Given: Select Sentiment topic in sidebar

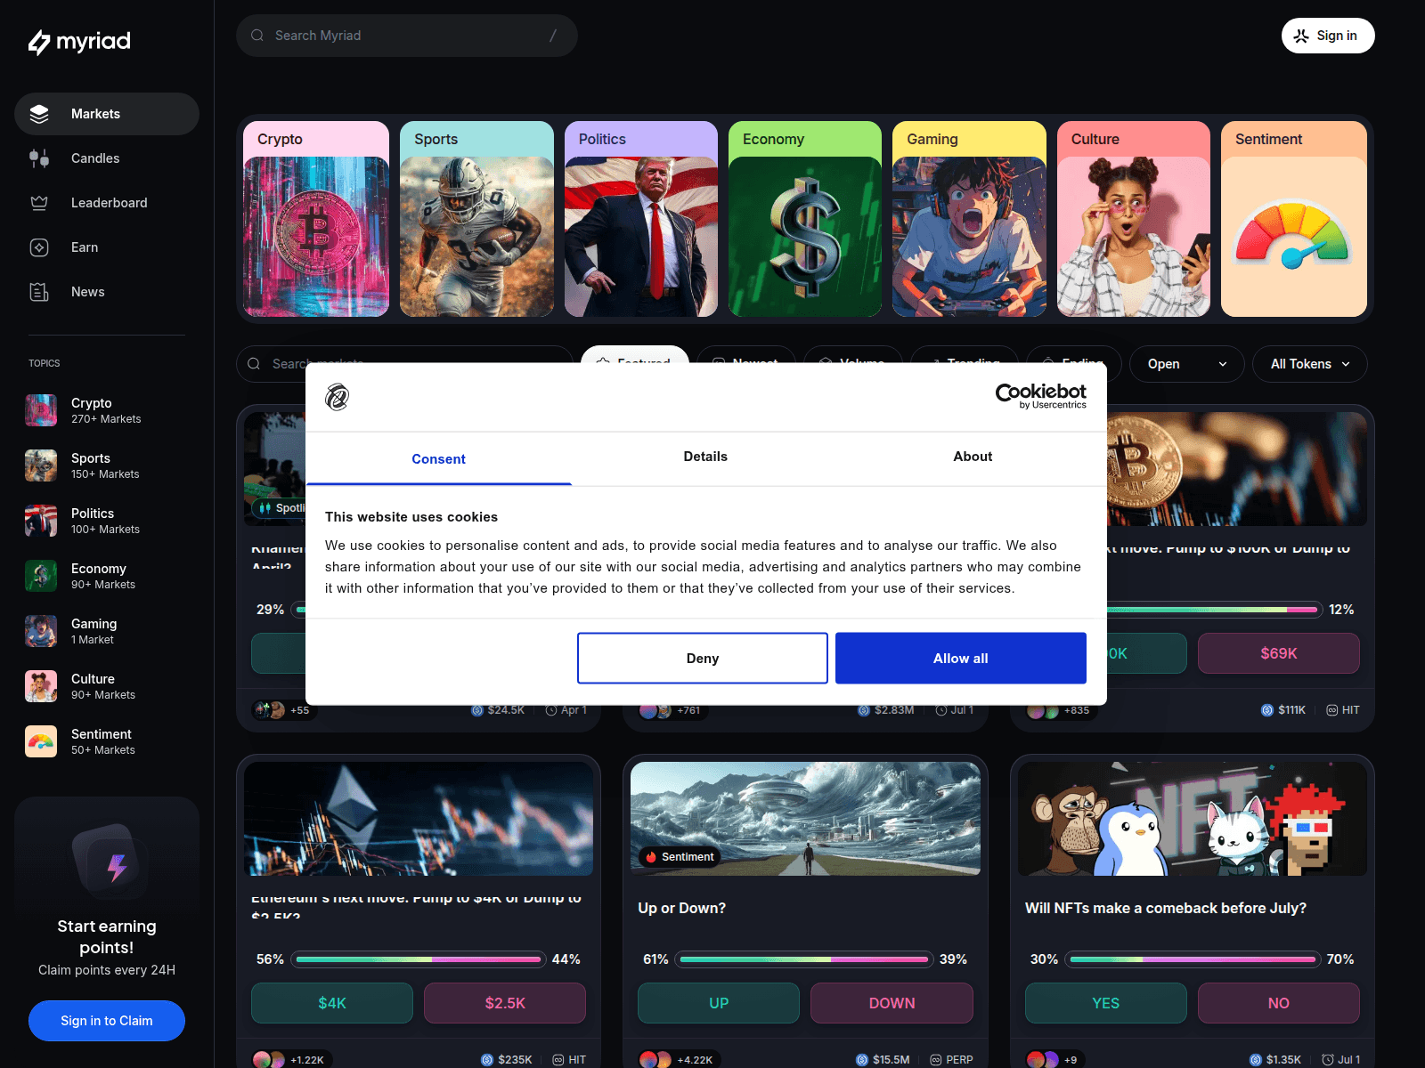Looking at the screenshot, I should [x=107, y=741].
